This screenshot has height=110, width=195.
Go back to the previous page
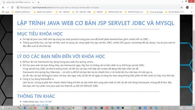(x=3, y=7)
